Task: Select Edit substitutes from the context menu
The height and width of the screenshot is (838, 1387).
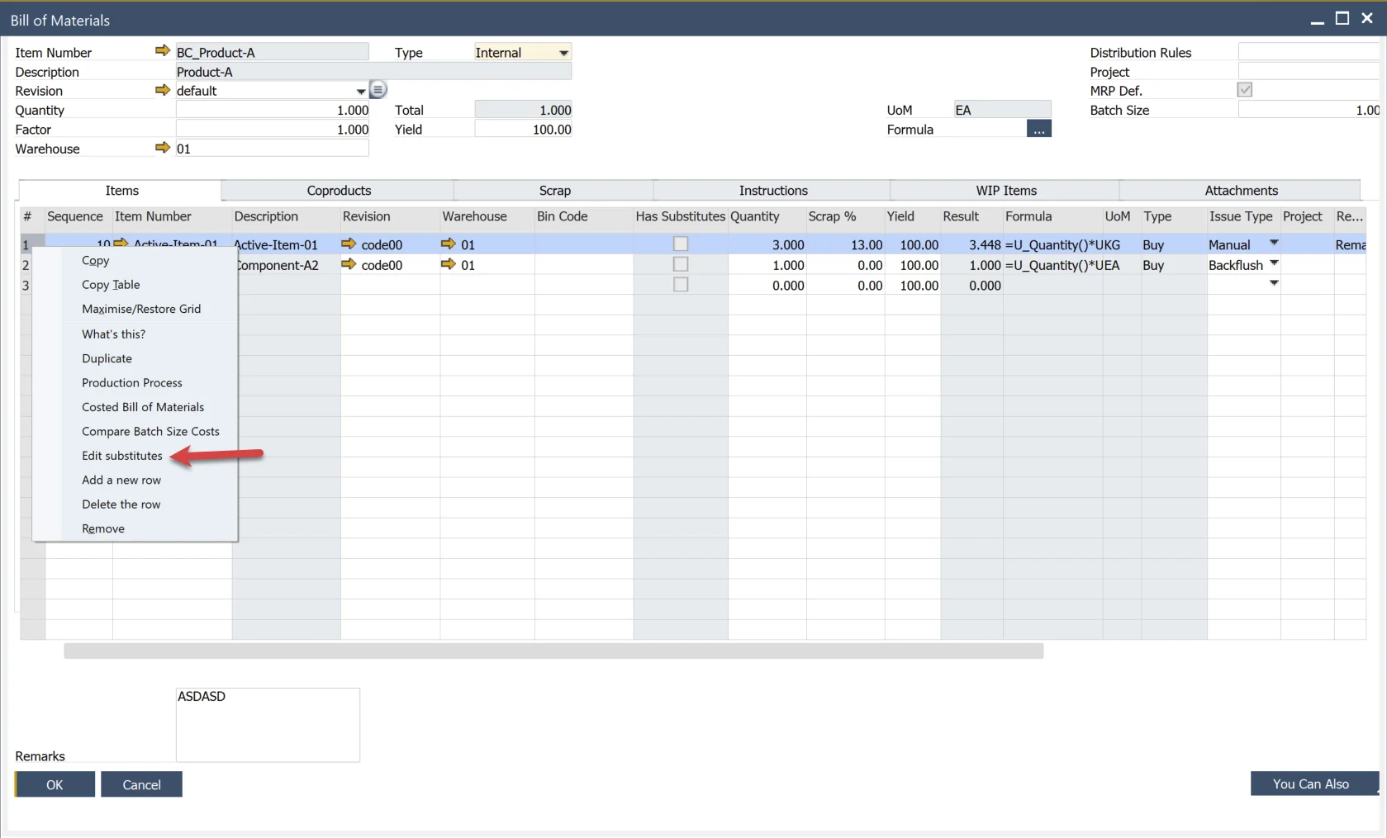Action: [x=122, y=456]
